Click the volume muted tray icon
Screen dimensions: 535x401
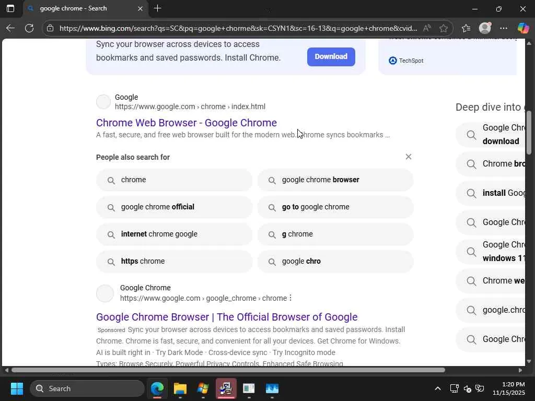point(468,388)
